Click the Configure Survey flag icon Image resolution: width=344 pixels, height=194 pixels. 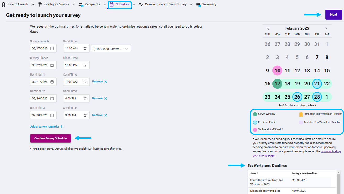point(40,4)
